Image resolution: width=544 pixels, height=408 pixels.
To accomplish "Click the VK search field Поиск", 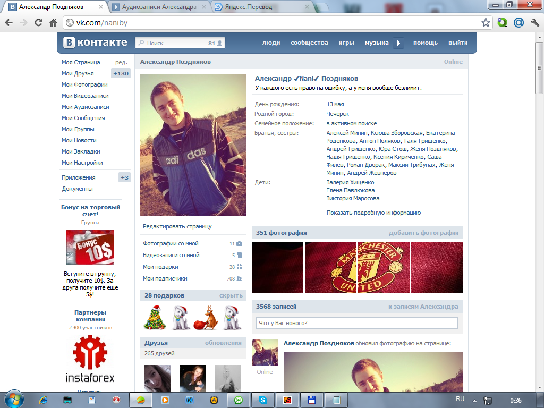I will (x=180, y=43).
